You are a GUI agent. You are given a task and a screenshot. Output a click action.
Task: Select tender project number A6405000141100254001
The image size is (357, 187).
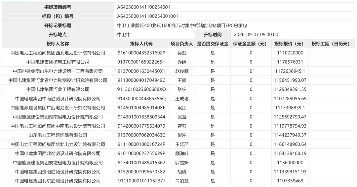(x=144, y=7)
